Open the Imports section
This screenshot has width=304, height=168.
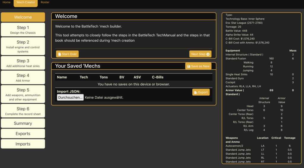click(x=23, y=144)
